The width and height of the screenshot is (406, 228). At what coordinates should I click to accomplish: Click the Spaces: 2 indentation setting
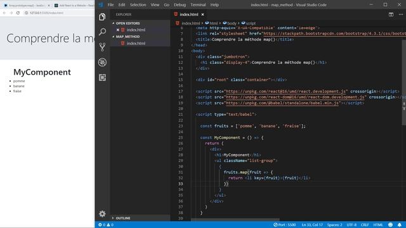(334, 225)
